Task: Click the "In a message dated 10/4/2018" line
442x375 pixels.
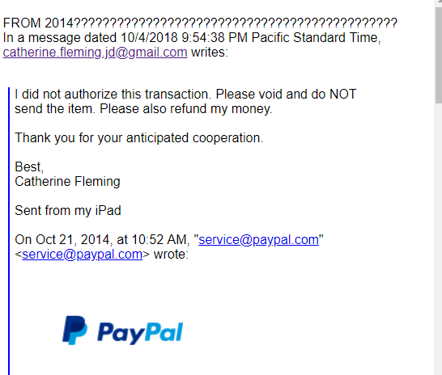Action: coord(192,38)
